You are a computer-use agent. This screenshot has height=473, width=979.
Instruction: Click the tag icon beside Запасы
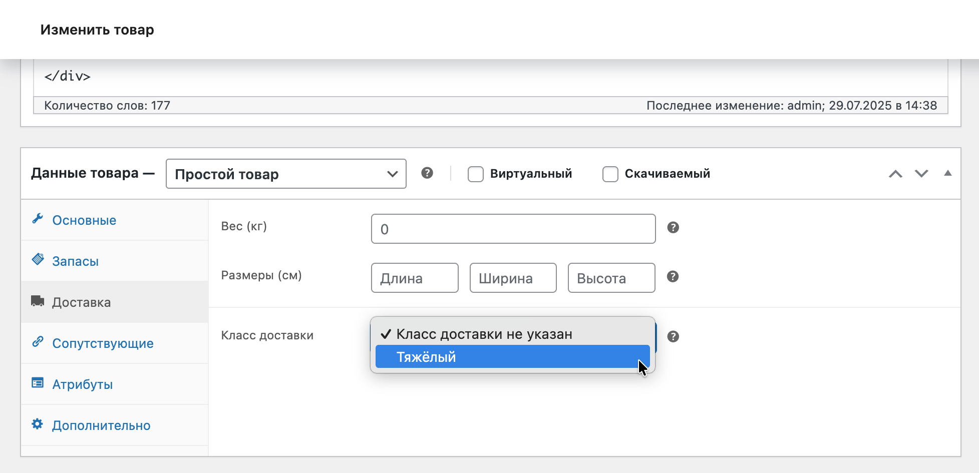38,259
